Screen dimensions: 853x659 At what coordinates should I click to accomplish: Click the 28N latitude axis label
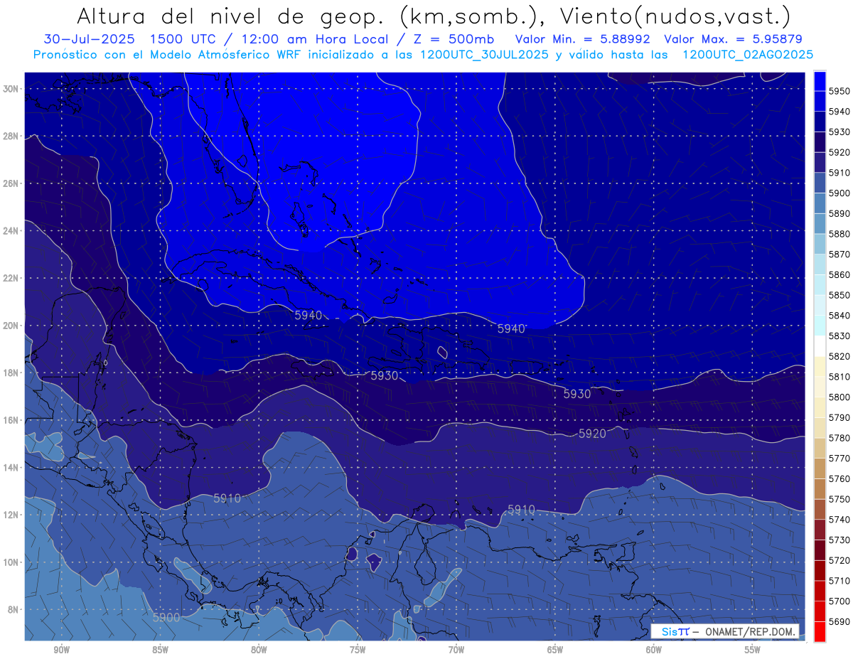click(x=11, y=136)
